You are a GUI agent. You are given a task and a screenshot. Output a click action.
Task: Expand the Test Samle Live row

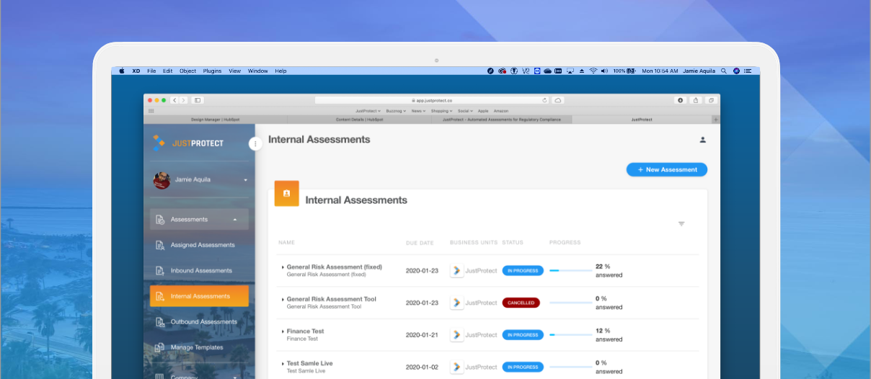pos(283,364)
